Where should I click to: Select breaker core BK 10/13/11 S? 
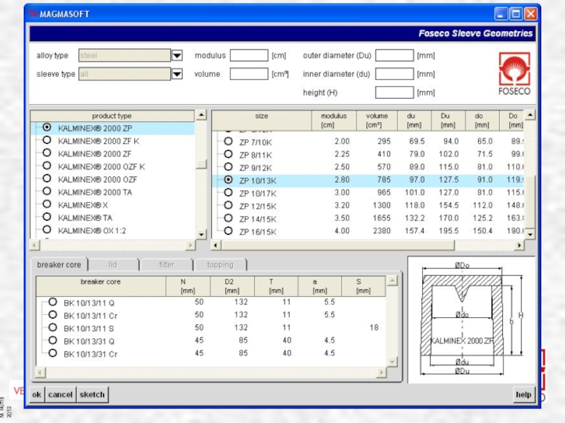point(52,328)
